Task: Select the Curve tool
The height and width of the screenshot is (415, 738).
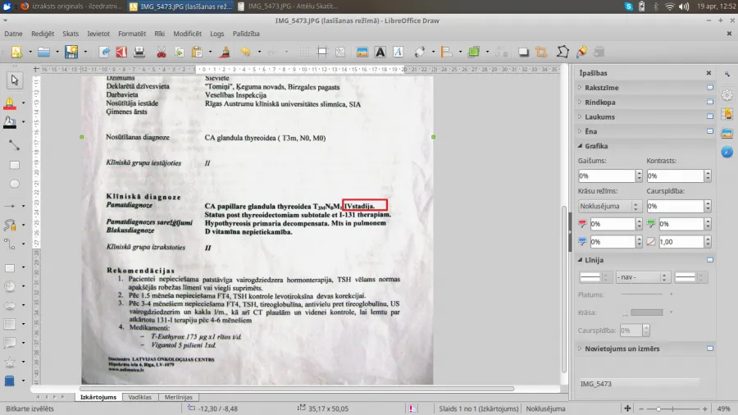Action: 10,225
